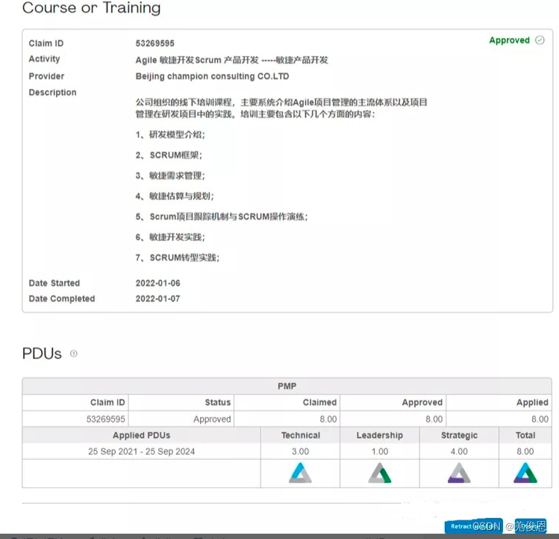The height and width of the screenshot is (539, 559).
Task: Click the Description field label
Action: tap(52, 93)
